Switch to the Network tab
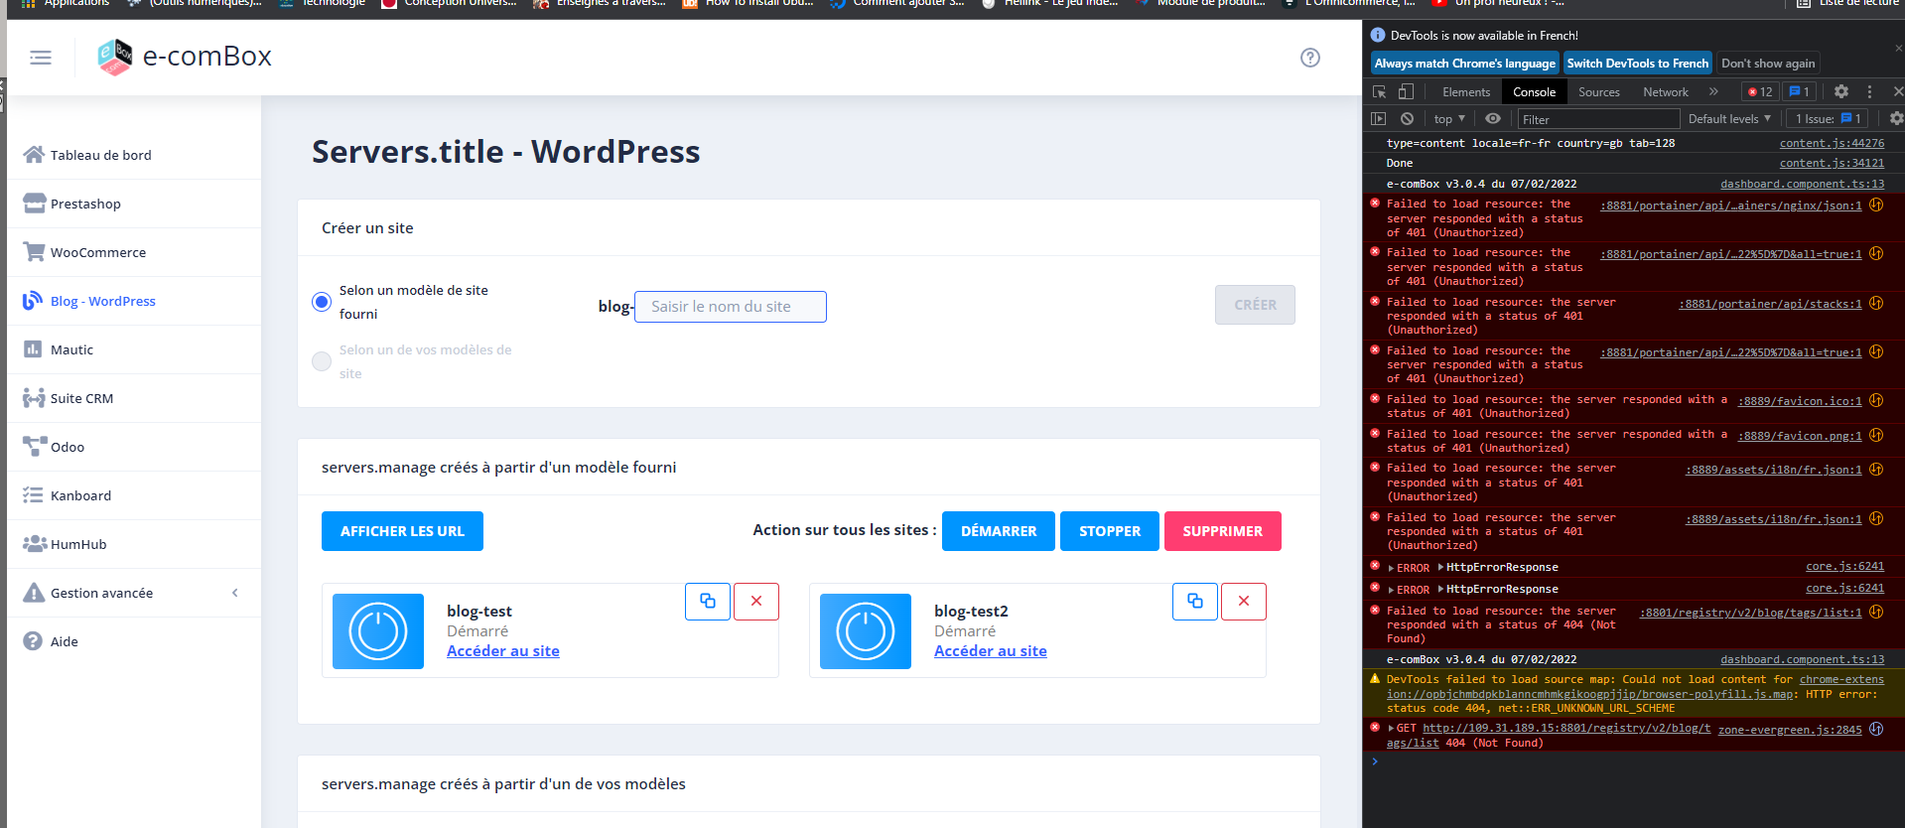Screen dimensions: 1905x828 (1665, 91)
